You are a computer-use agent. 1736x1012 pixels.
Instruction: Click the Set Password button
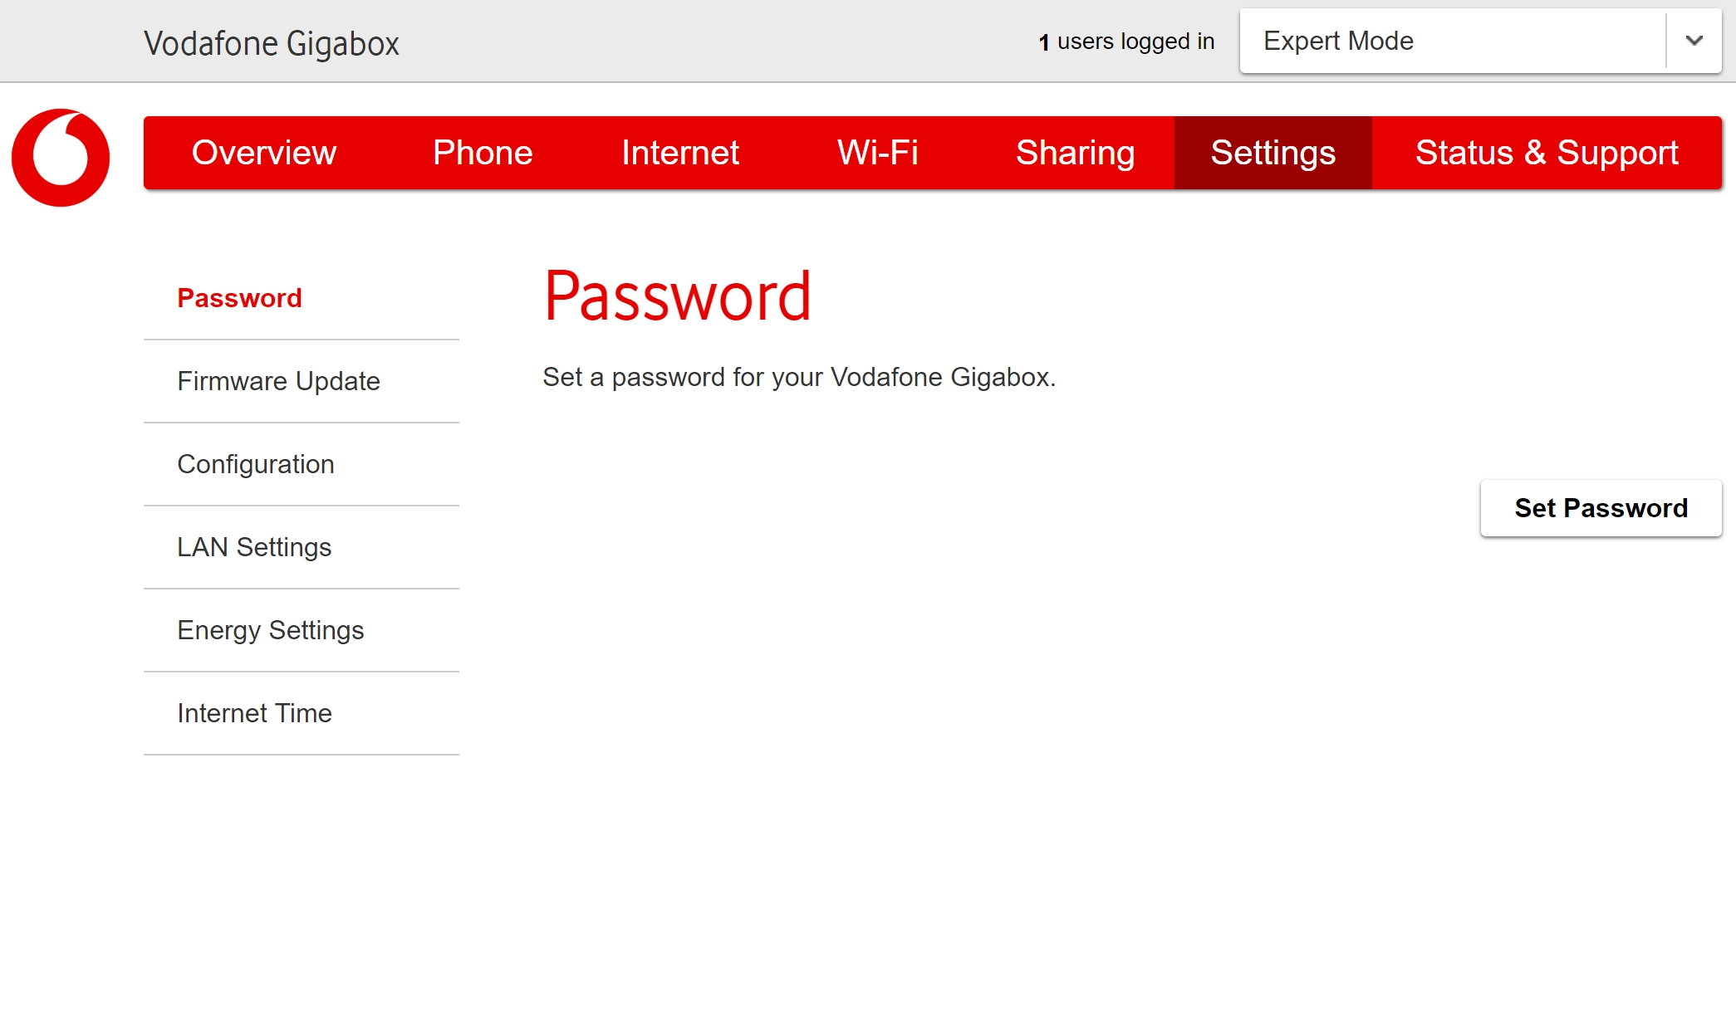coord(1601,508)
